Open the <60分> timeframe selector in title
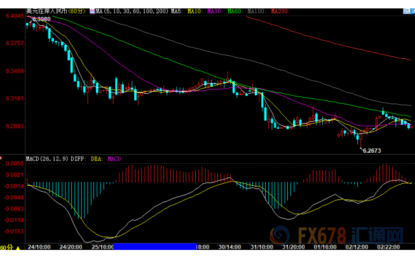Screen dimensions: 415x259 click(77, 11)
